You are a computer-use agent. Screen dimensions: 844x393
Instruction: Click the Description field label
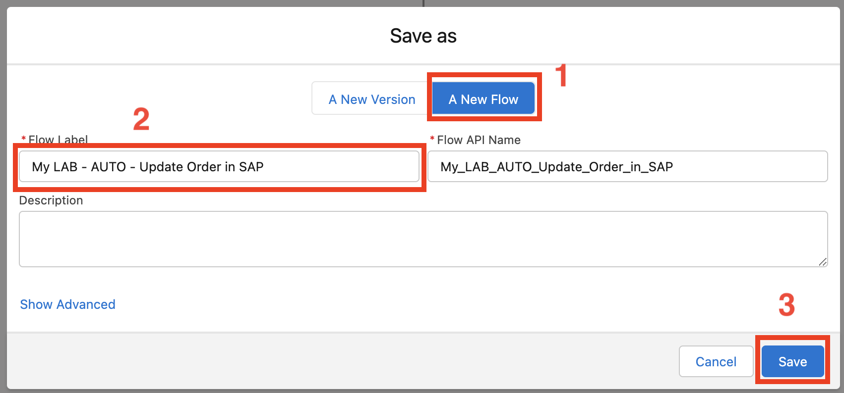pos(51,200)
